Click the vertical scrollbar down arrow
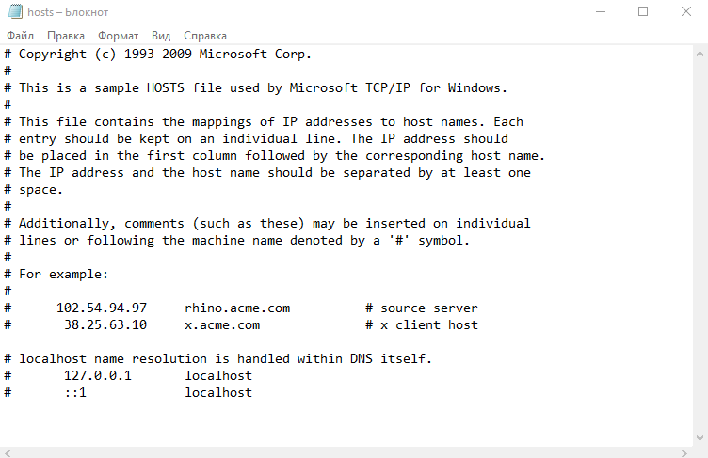 point(700,436)
